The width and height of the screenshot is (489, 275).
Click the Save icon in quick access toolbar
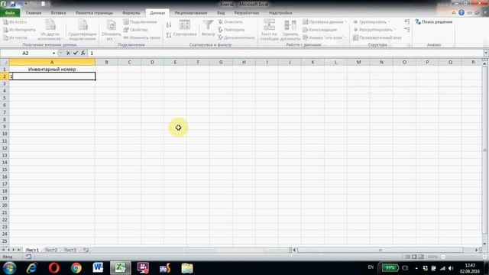(13, 4)
